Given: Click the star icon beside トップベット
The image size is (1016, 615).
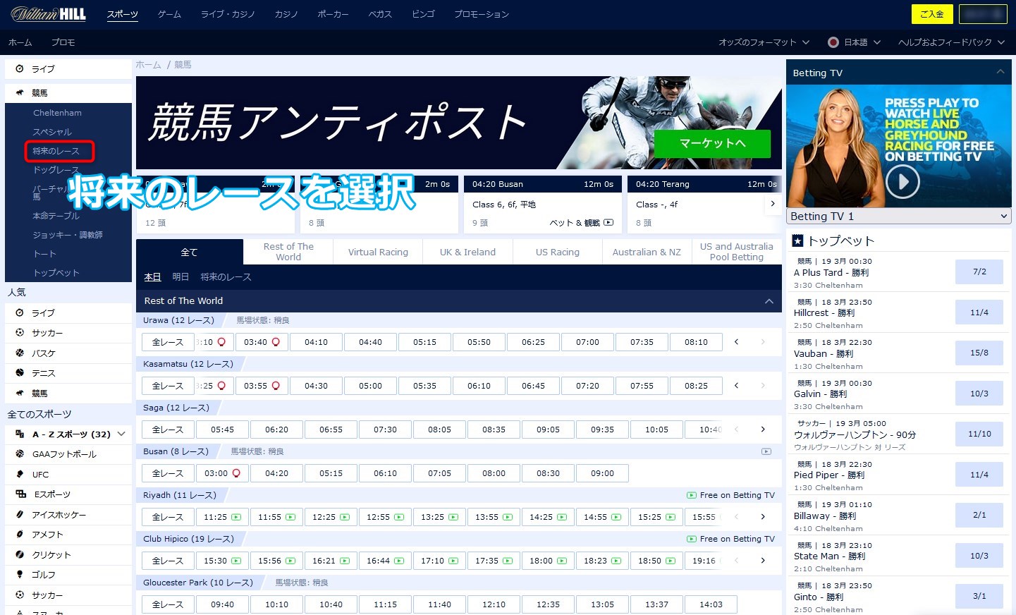Looking at the screenshot, I should click(x=797, y=240).
